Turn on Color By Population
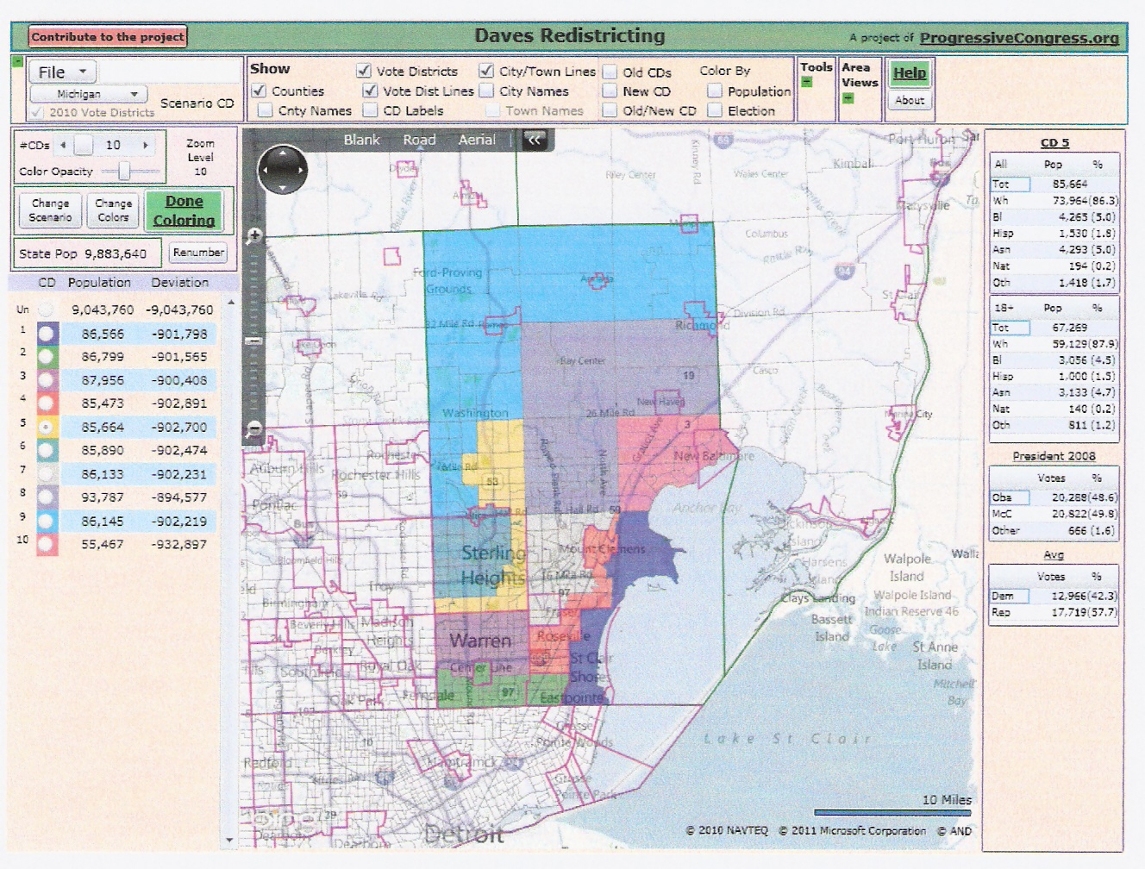This screenshot has height=869, width=1145. click(715, 91)
